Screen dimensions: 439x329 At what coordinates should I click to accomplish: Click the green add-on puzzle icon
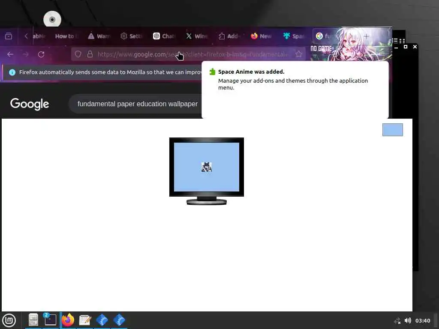pos(213,72)
